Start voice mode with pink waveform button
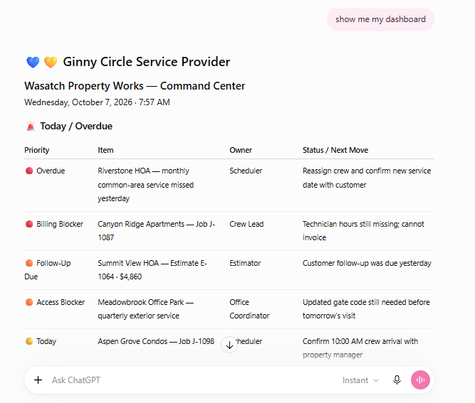 tap(420, 380)
